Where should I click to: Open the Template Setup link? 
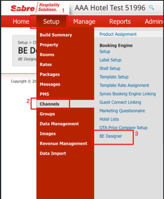click(114, 77)
